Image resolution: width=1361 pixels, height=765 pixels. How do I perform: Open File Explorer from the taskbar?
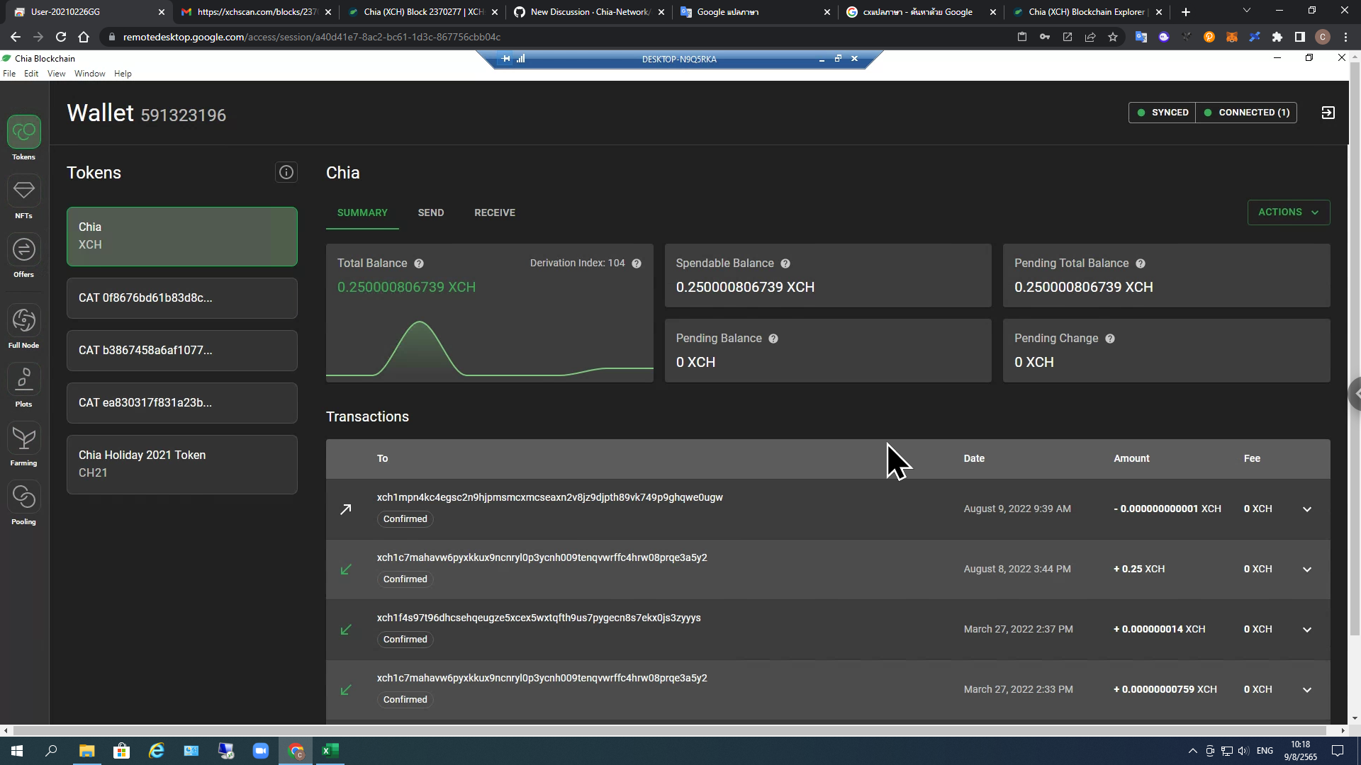86,751
